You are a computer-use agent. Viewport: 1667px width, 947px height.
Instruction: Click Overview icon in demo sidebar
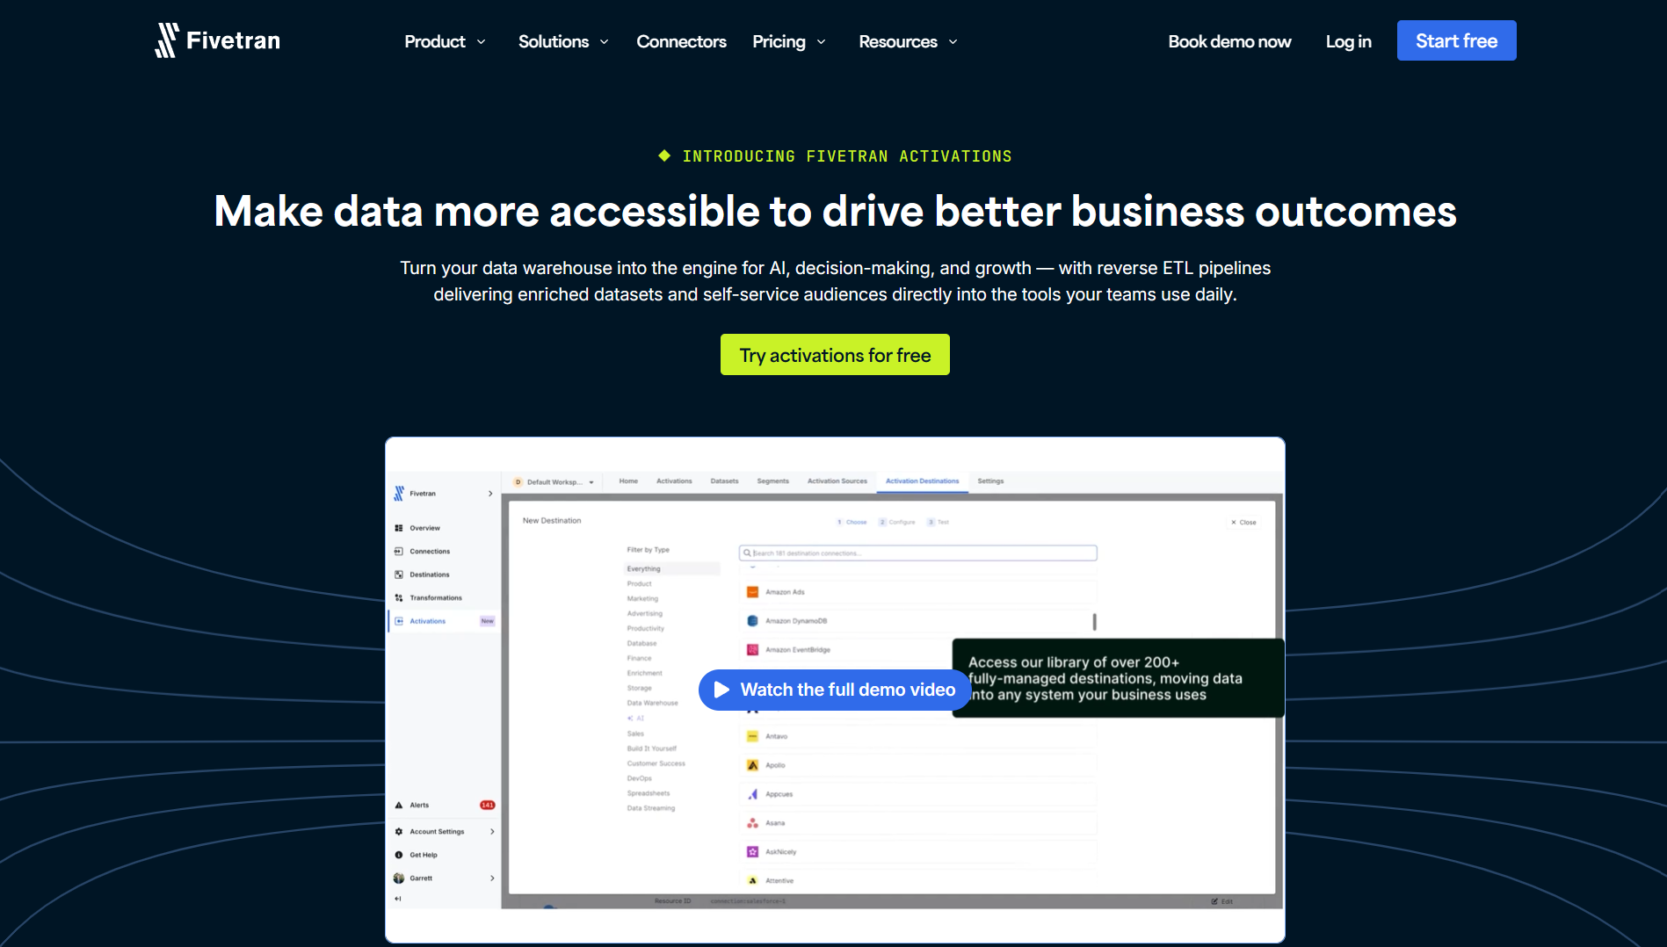(x=399, y=528)
